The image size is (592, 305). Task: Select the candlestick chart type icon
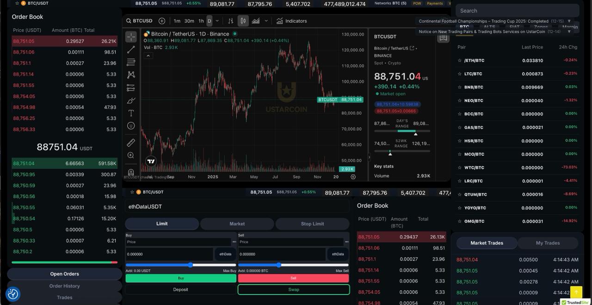(243, 21)
